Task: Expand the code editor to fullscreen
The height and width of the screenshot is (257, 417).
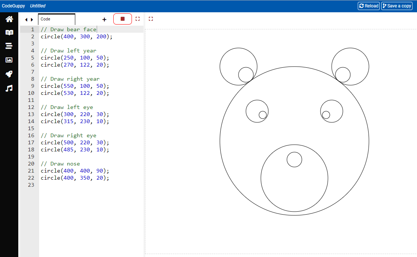Action: [x=138, y=19]
